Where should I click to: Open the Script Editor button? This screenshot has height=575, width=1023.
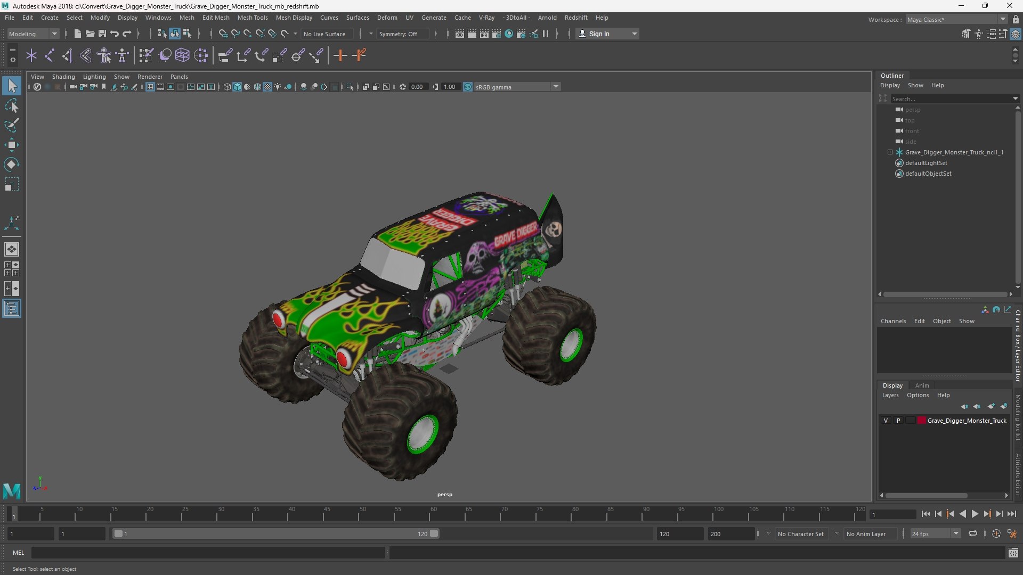point(1013,553)
